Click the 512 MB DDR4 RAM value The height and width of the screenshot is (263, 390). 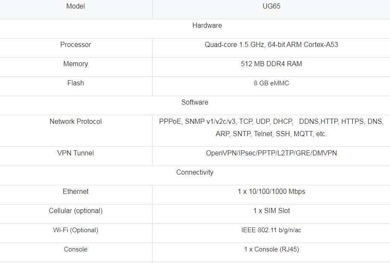(x=272, y=64)
